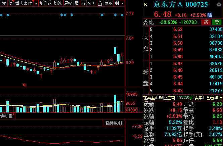Click the 陆 Stock Connect badge
The height and width of the screenshot is (146, 223).
point(210,15)
